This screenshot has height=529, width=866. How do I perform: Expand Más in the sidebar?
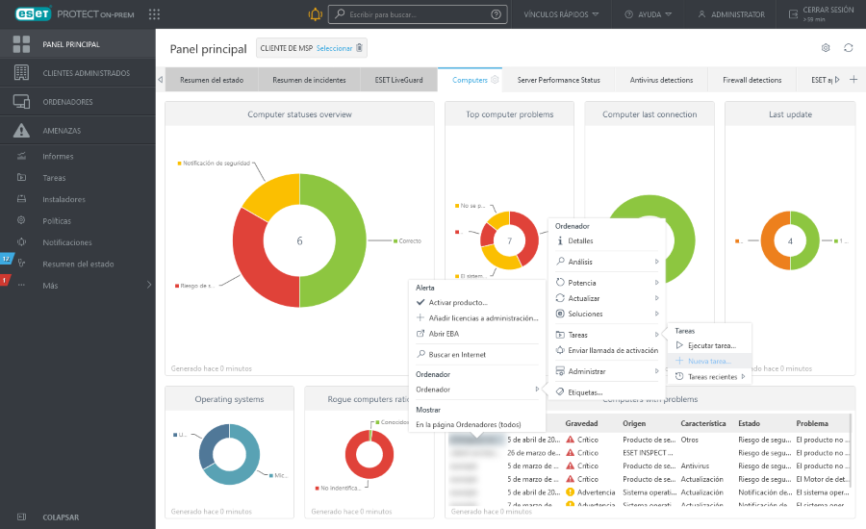click(x=78, y=286)
